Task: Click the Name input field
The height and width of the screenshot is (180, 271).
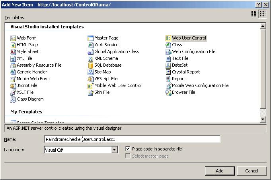Action: [x=132, y=139]
